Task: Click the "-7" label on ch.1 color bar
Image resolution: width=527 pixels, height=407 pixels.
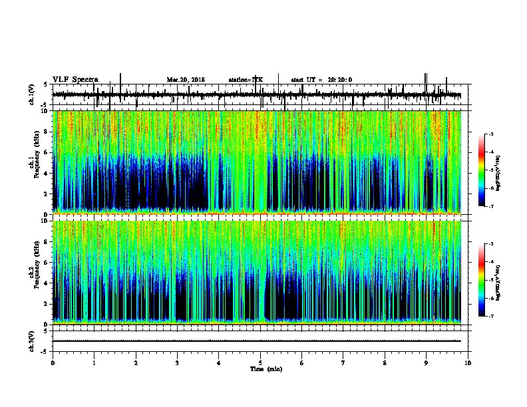Action: click(x=490, y=206)
